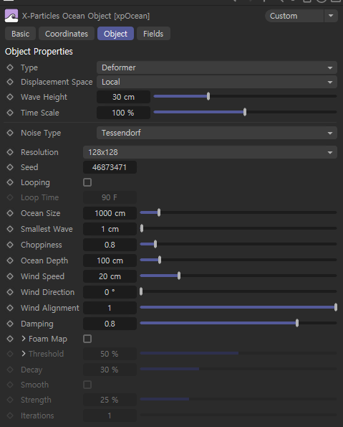
Task: Click the Wind Alignment value field
Action: pos(110,308)
